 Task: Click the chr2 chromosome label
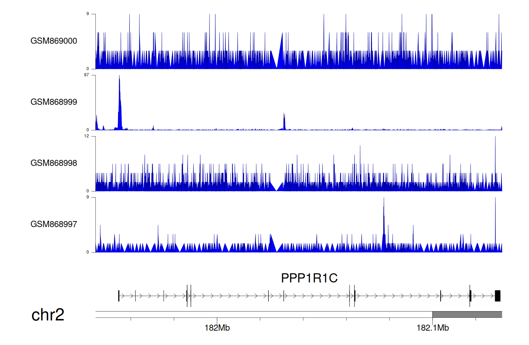coord(48,315)
